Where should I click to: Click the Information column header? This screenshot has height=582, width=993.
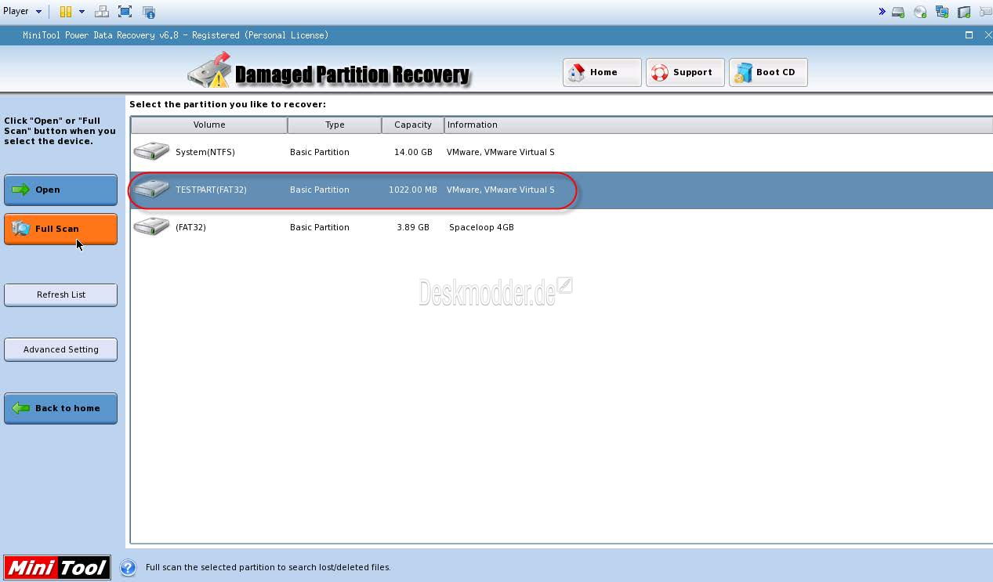tap(718, 125)
